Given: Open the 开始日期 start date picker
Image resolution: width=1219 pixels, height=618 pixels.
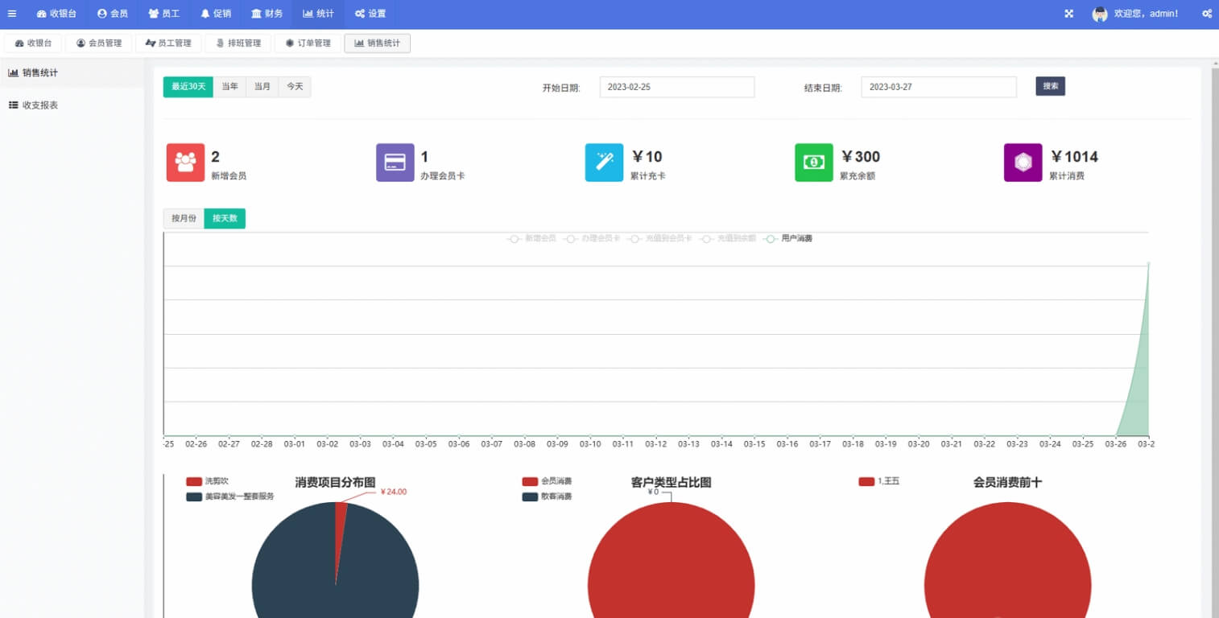Looking at the screenshot, I should pos(676,87).
